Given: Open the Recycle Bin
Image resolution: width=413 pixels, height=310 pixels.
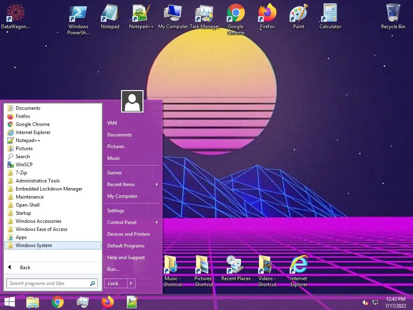Looking at the screenshot, I should pyautogui.click(x=393, y=16).
